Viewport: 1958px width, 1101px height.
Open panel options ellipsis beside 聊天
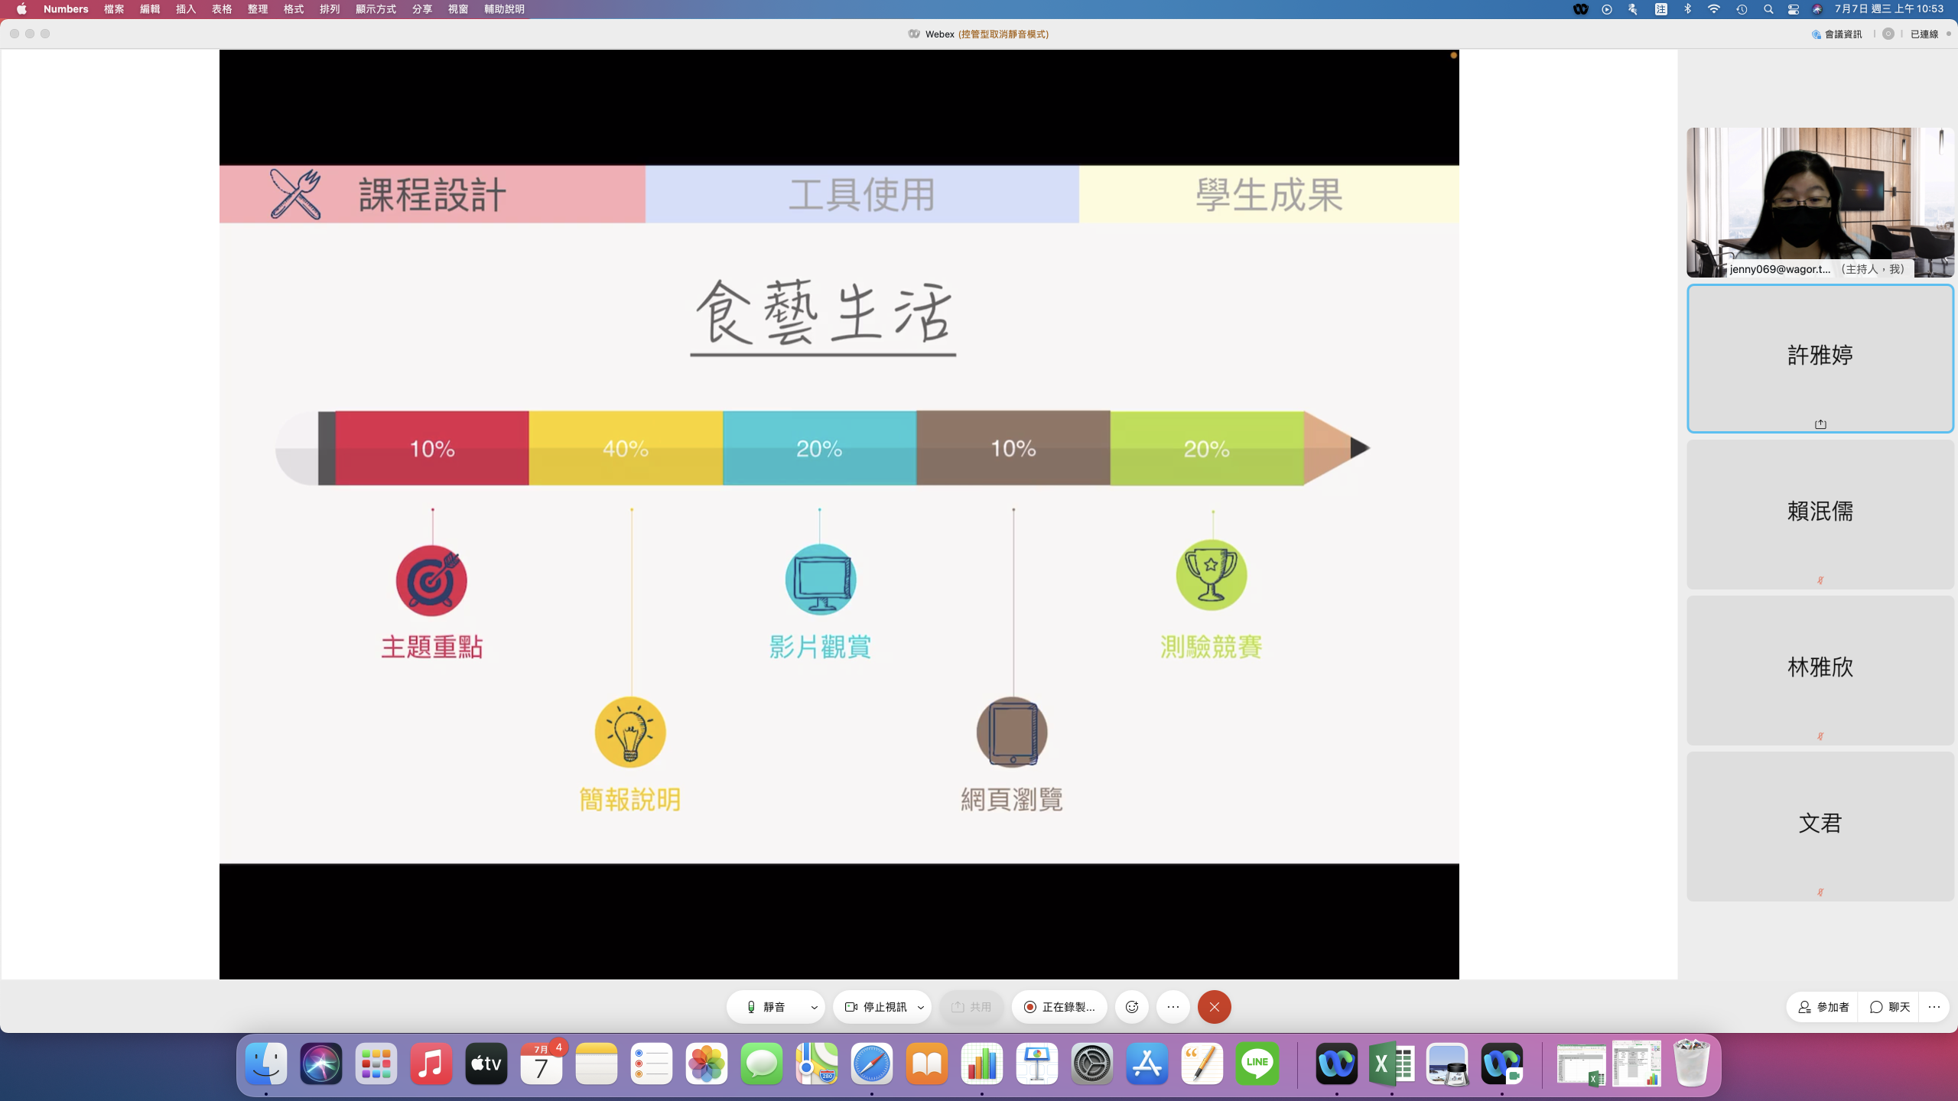pyautogui.click(x=1934, y=1007)
